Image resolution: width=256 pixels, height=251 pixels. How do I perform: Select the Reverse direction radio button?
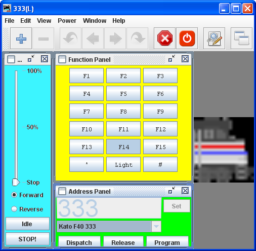pyautogui.click(x=14, y=209)
